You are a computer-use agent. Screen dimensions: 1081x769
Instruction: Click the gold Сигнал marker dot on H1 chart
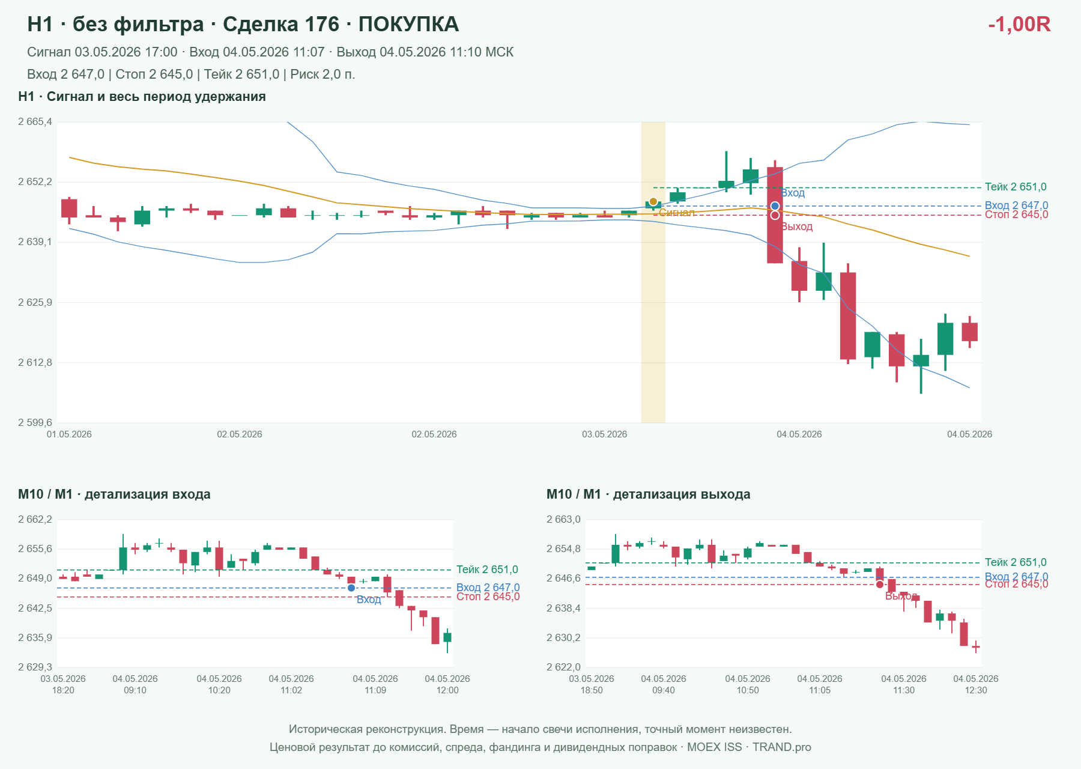click(x=653, y=202)
